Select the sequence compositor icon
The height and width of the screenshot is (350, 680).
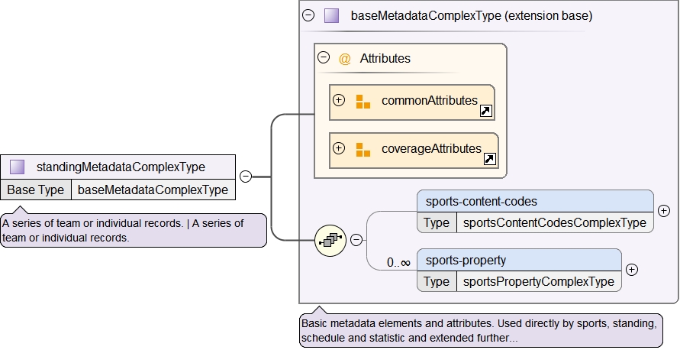tap(330, 240)
